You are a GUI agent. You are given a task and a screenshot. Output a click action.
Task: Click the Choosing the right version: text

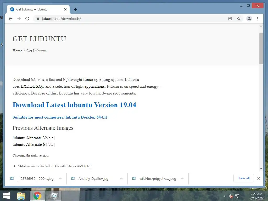(x=31, y=155)
